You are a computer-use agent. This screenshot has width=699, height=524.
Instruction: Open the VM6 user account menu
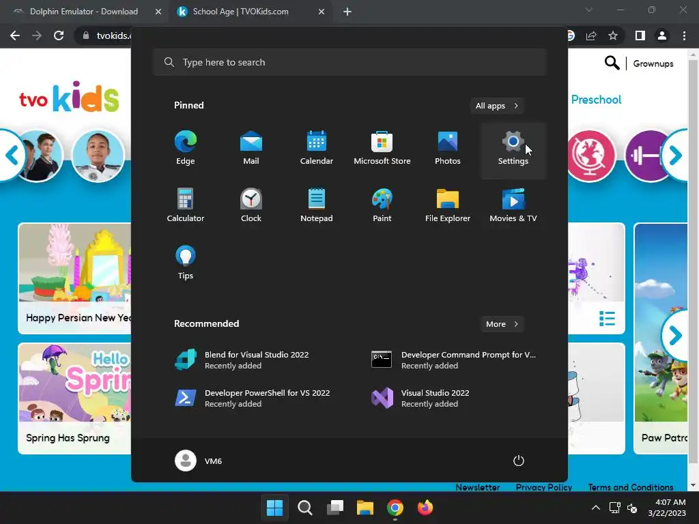coord(199,461)
